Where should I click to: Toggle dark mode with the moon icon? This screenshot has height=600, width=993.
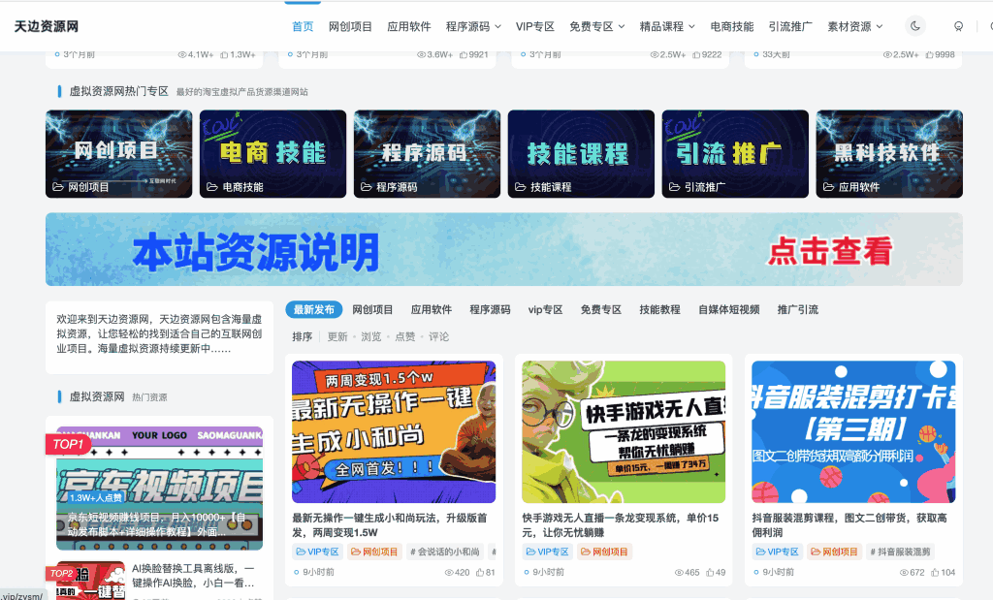(914, 26)
